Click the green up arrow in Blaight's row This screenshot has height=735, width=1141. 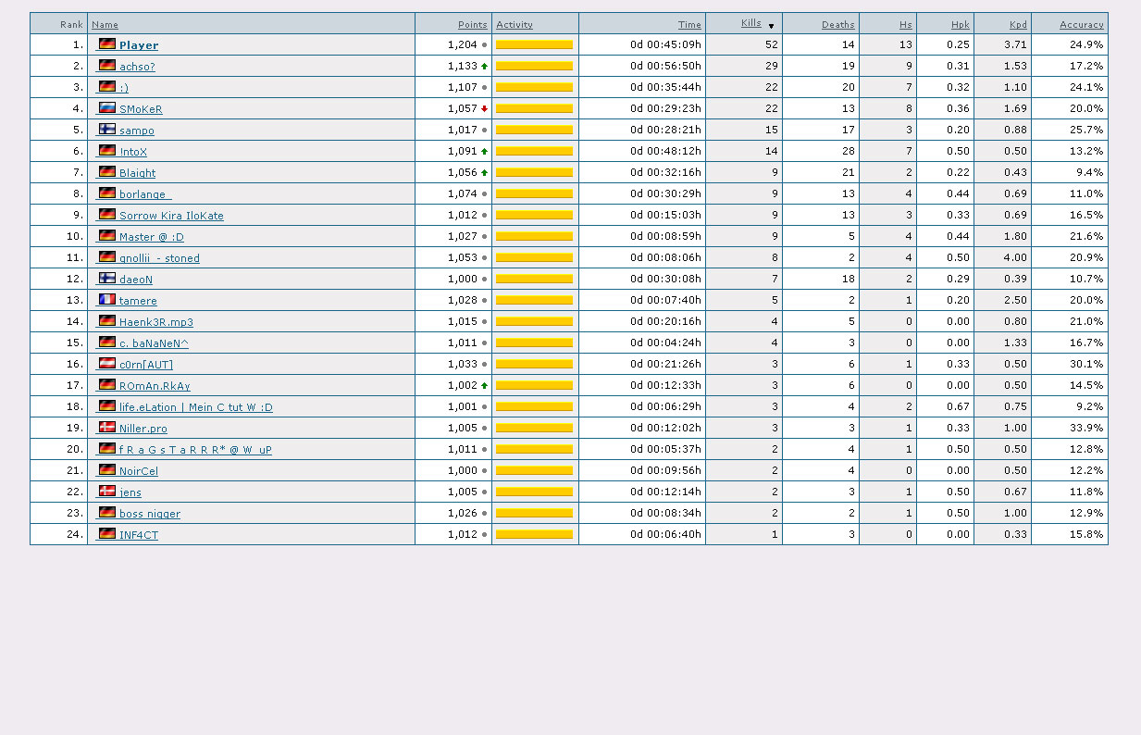tap(484, 173)
